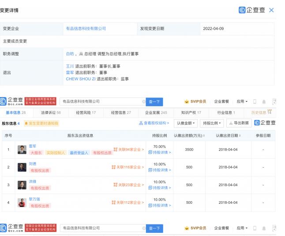Open 雷军 link in the exit row

[70, 72]
